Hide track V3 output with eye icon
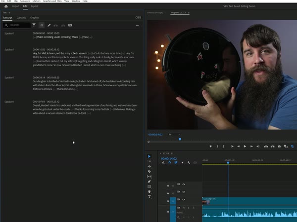 [184, 184]
